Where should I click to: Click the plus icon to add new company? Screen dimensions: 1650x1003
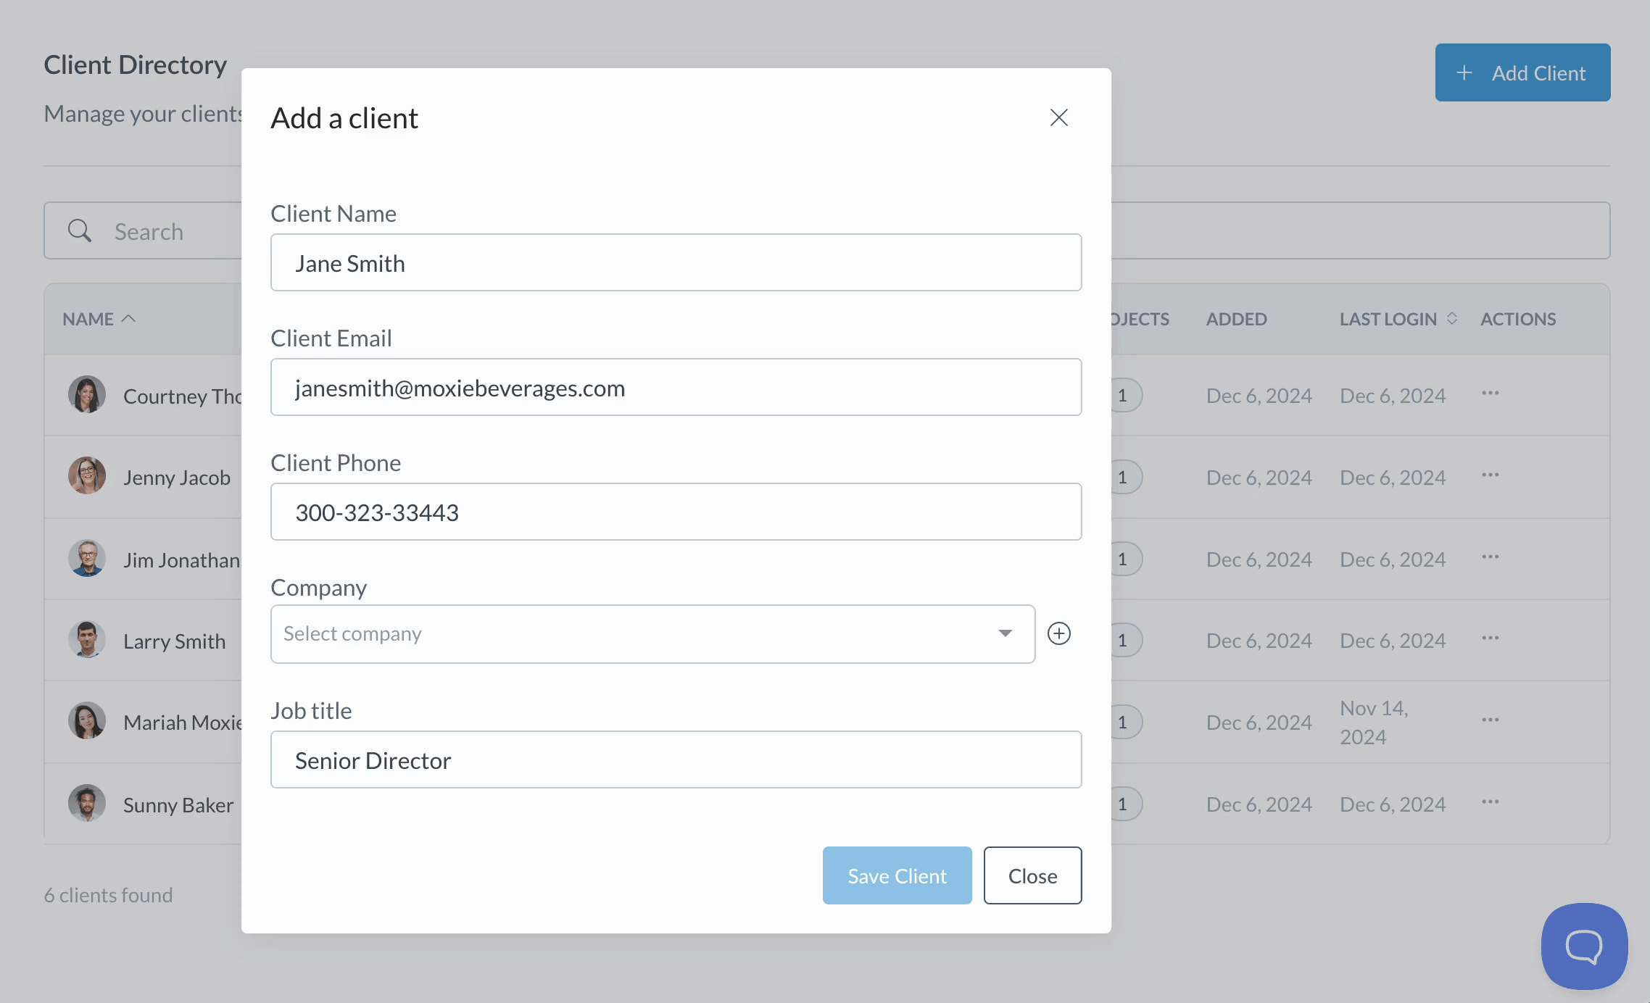pyautogui.click(x=1058, y=633)
